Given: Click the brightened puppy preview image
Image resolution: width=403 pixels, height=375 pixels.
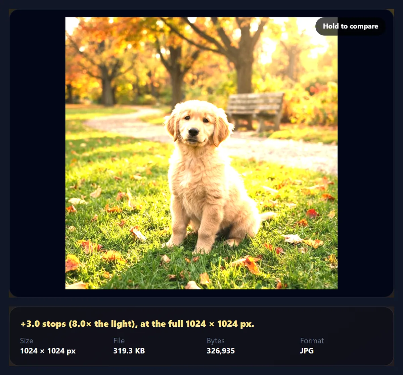Looking at the screenshot, I should click(201, 153).
